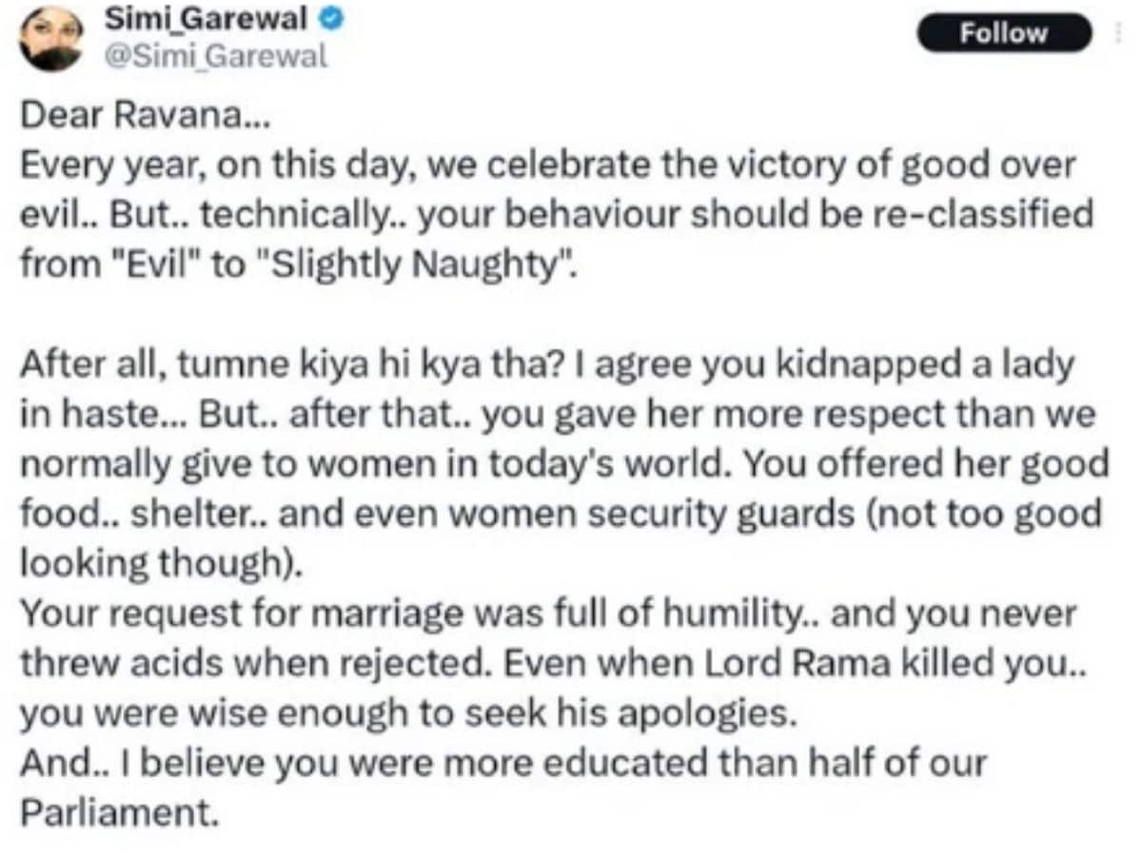Follow the Simi_Garewal account
1142x856 pixels.
click(x=1003, y=33)
